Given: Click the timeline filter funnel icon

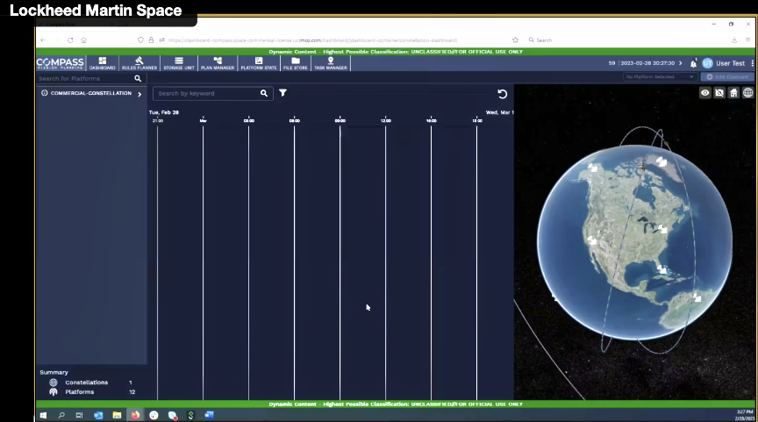Looking at the screenshot, I should click(283, 93).
